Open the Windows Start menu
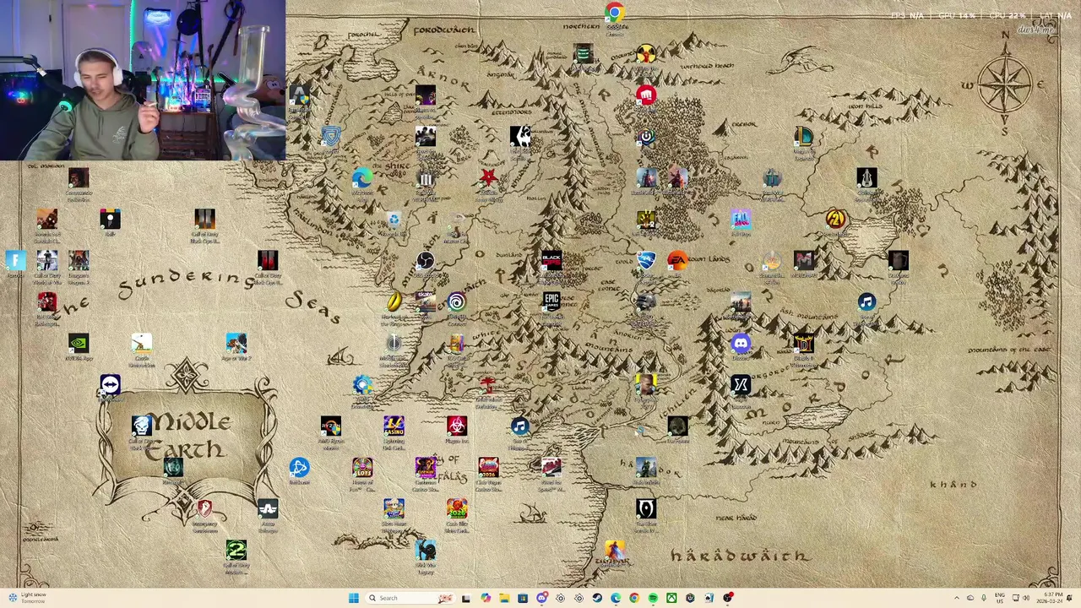Image resolution: width=1081 pixels, height=608 pixels. [x=353, y=598]
